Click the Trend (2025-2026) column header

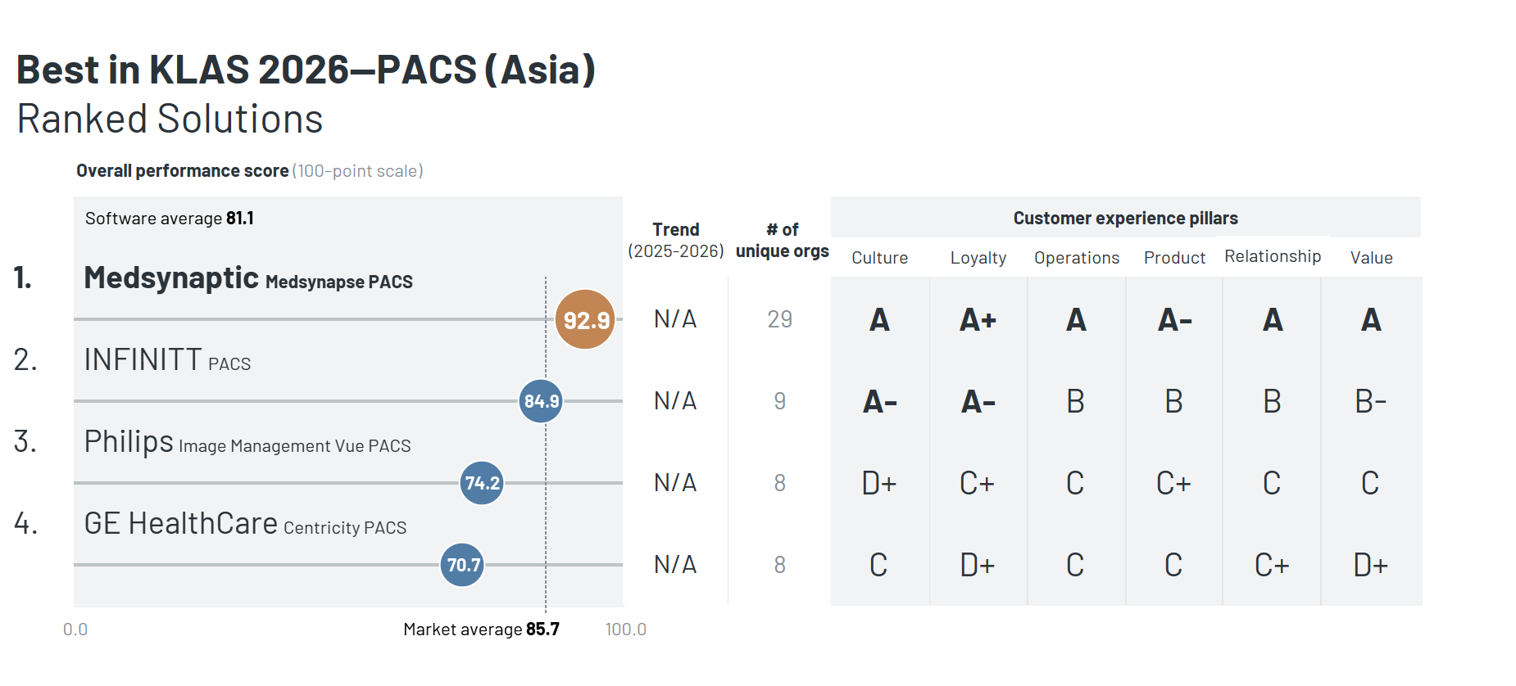[675, 240]
